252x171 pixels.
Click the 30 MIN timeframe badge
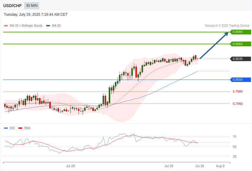pyautogui.click(x=32, y=6)
